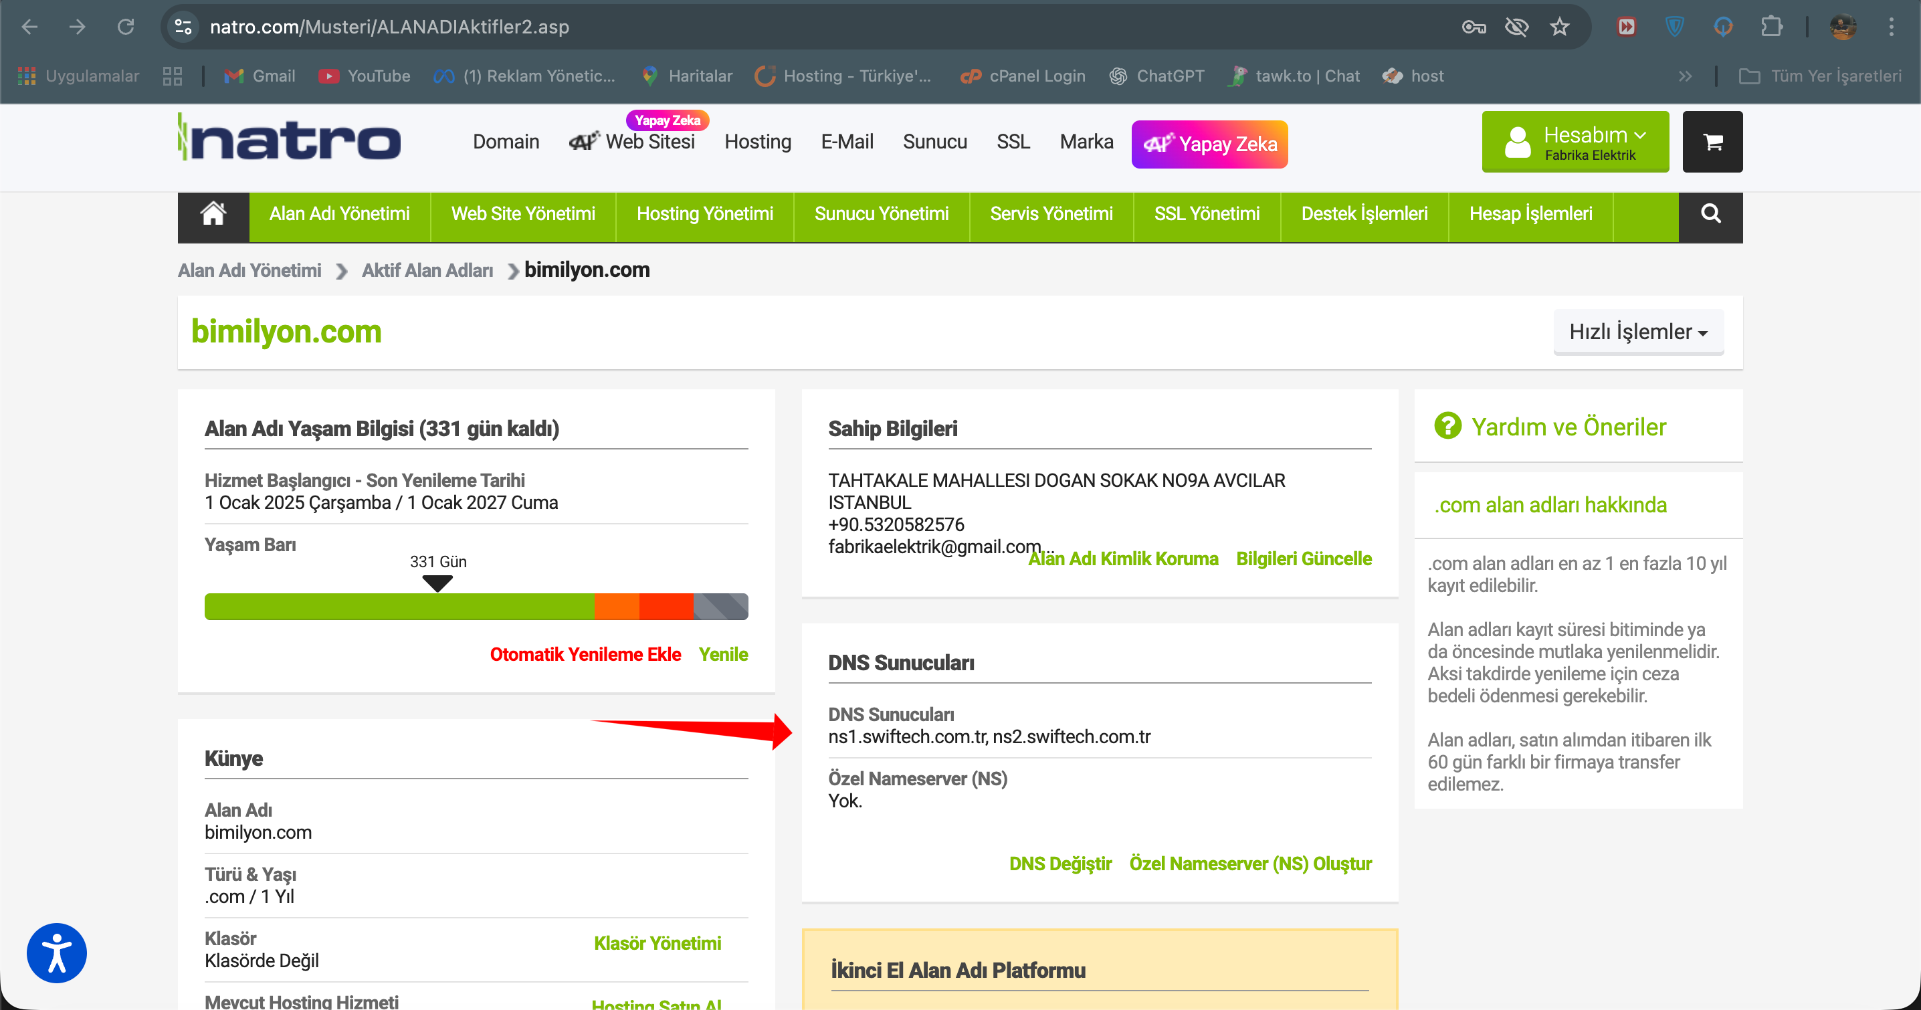This screenshot has height=1010, width=1921.
Task: Open the YouTube bookmark
Action: point(365,76)
